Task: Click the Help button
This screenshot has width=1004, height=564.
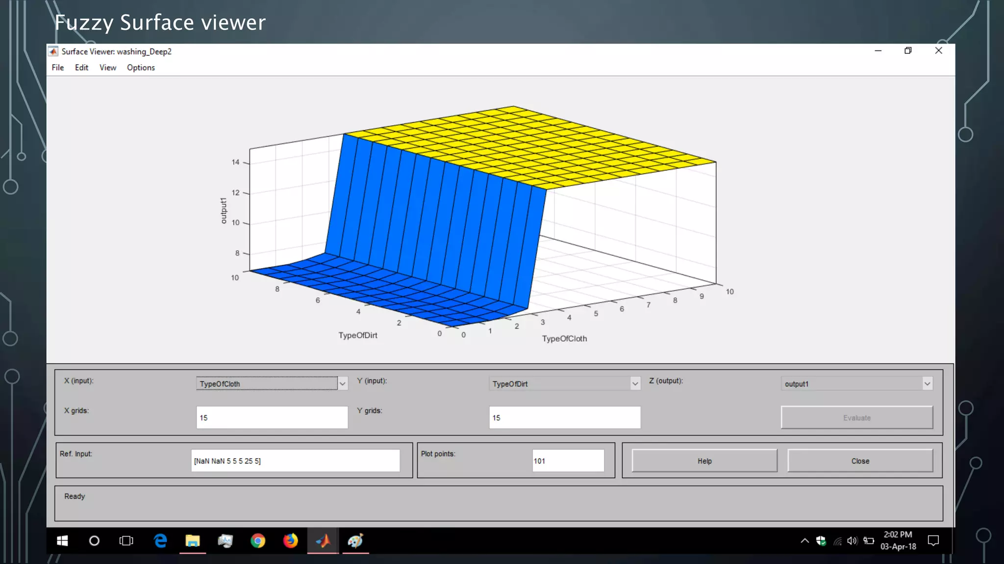Action: [704, 461]
